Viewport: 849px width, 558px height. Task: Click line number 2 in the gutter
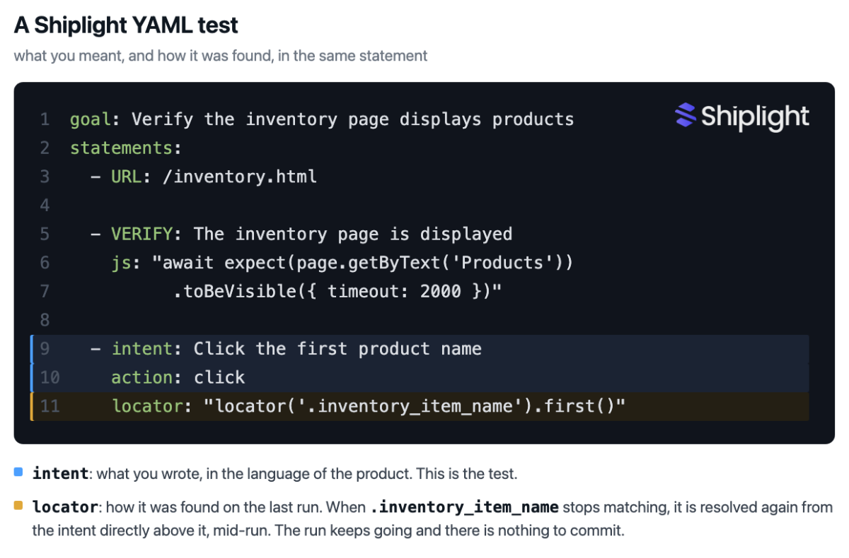[45, 148]
